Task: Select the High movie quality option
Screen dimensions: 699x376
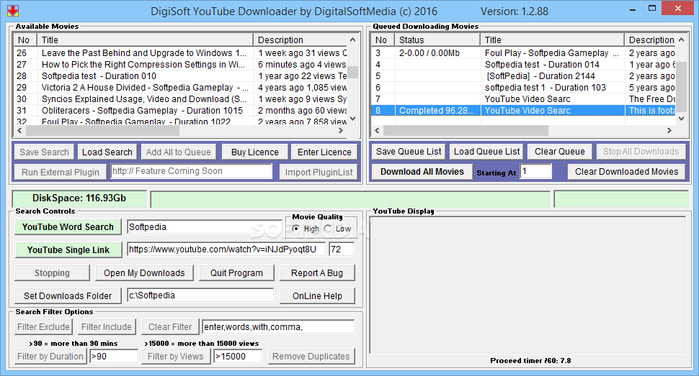Action: tap(306, 229)
